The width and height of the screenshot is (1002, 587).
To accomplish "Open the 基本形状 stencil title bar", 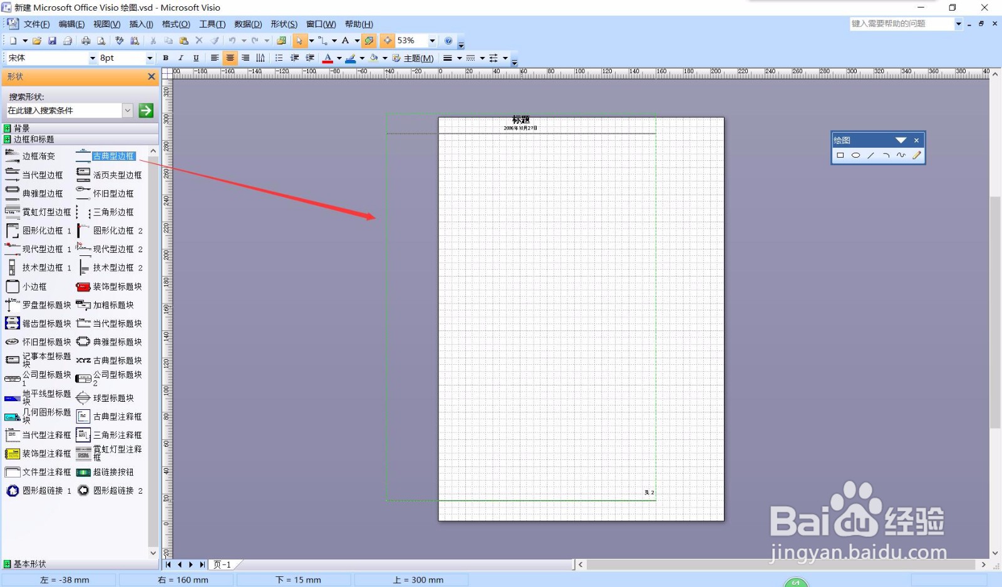I will click(80, 564).
